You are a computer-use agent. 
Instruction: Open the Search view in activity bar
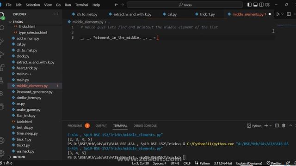click(2, 28)
